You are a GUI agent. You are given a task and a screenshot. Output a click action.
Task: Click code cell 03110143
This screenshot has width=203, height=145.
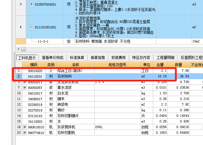(x=34, y=116)
